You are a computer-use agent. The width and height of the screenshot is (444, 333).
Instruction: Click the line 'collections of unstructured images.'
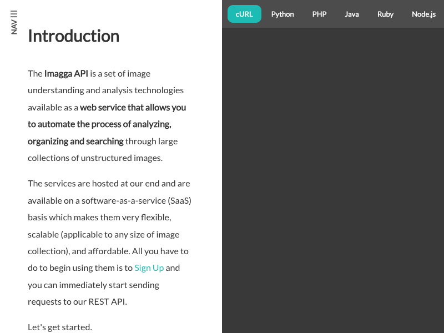point(95,158)
